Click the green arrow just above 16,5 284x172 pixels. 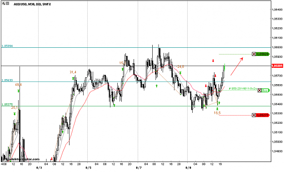(x=217, y=108)
